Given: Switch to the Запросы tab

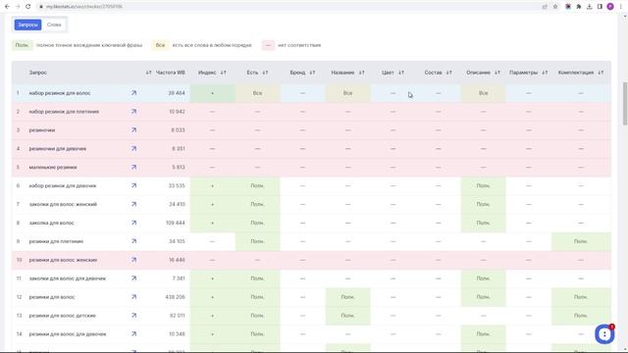Looking at the screenshot, I should tap(27, 25).
